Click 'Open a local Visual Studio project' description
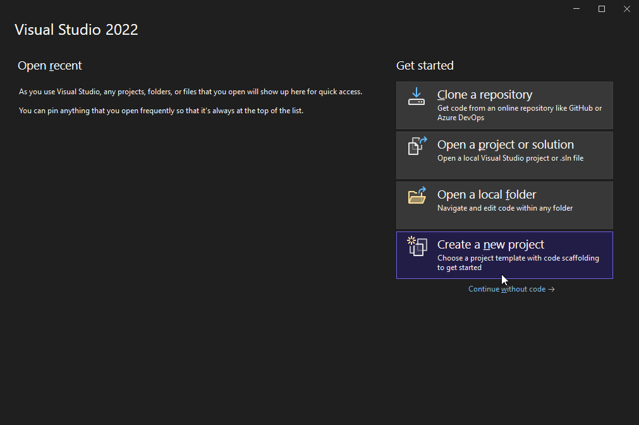 [x=510, y=158]
